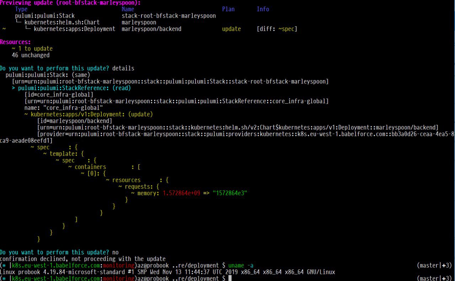Click 'pulumi:pulumi:Stack: (same)' line
Image resolution: width=455 pixels, height=281 pixels.
(48, 75)
